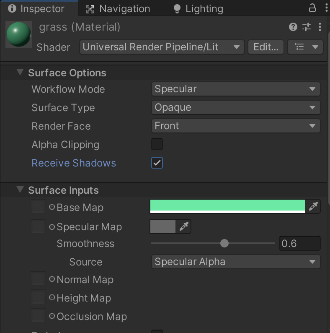Screen dimensions: 330x333
Task: Open grass material context menu dots
Action: (x=320, y=27)
